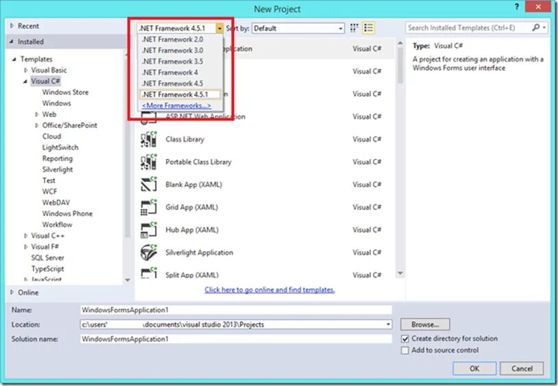Click the small icons view button
558x386 pixels.
tap(354, 28)
